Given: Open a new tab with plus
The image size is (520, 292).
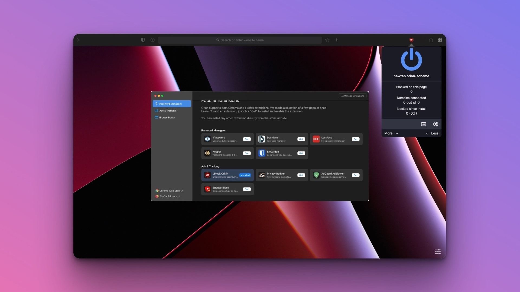Looking at the screenshot, I should [x=336, y=40].
